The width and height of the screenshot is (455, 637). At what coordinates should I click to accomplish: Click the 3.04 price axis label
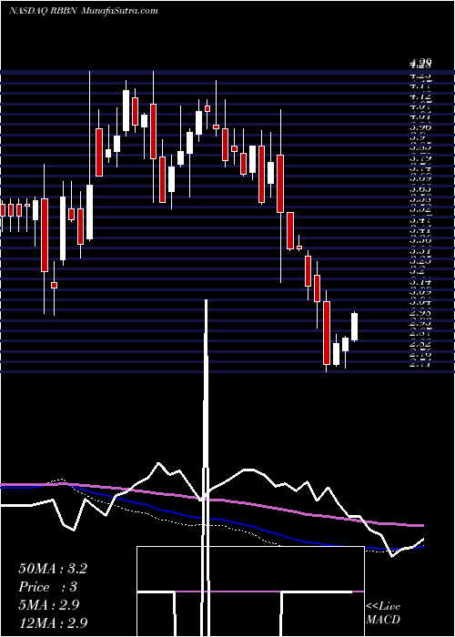coord(420,302)
